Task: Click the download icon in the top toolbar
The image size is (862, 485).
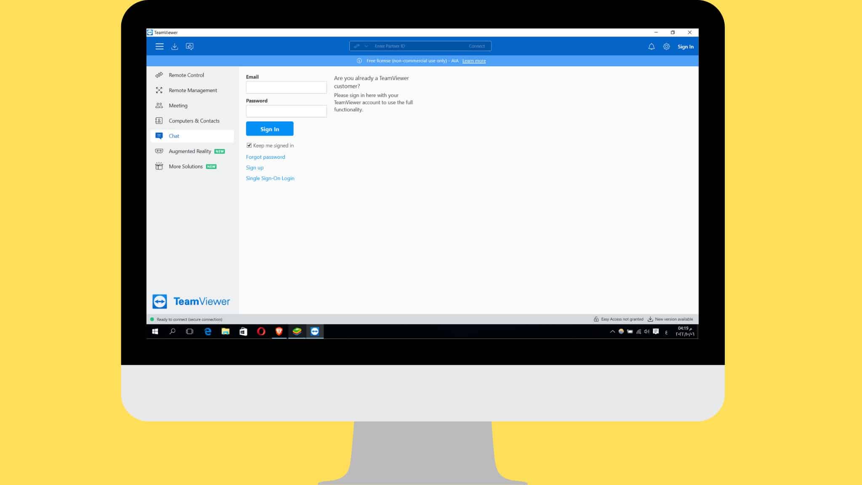Action: (x=175, y=46)
